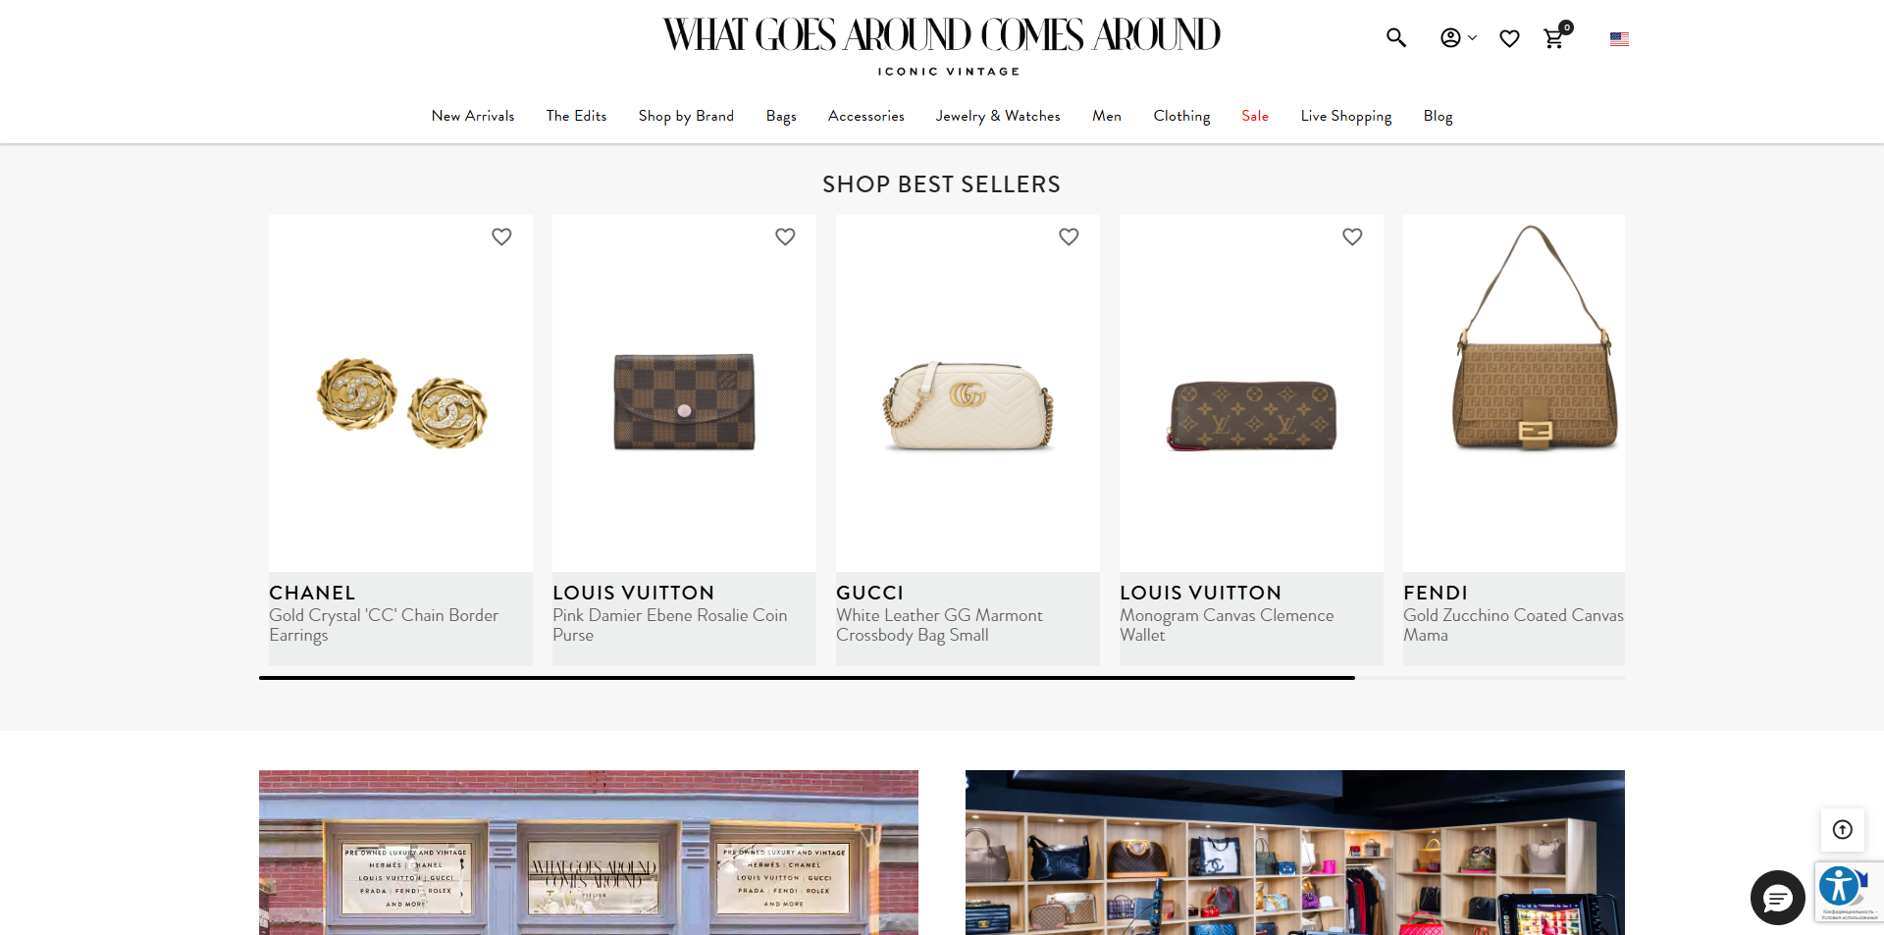The width and height of the screenshot is (1884, 935).
Task: Open the Sale menu item
Action: pos(1255,116)
